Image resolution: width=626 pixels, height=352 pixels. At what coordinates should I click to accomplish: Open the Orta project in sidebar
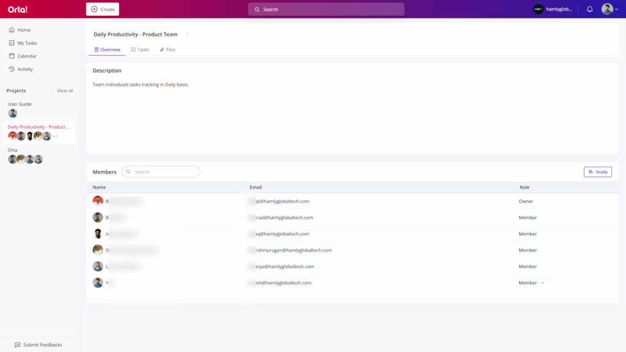[x=13, y=150]
